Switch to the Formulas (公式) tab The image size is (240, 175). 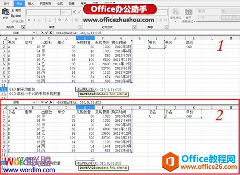click(60, 3)
